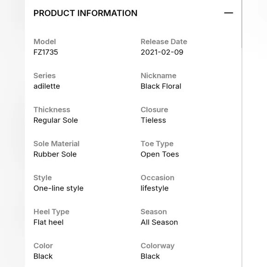Click the Flat heel value
Viewport: 267px width, 267px height.
pyautogui.click(x=48, y=222)
